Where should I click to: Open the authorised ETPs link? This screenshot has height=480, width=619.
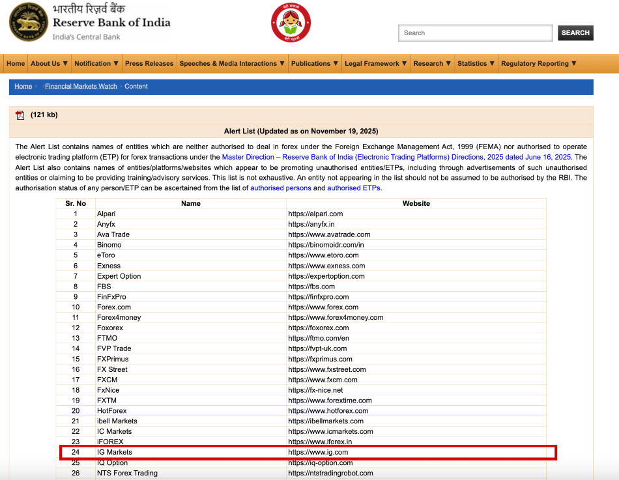pyautogui.click(x=354, y=188)
